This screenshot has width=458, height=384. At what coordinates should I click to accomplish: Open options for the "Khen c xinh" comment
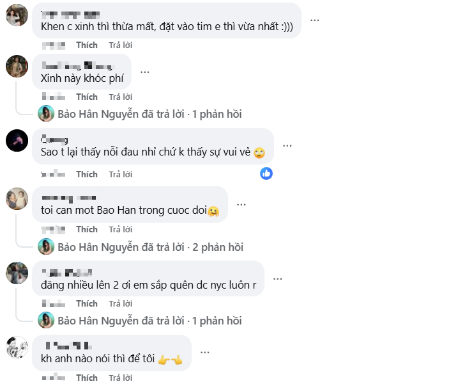[x=315, y=20]
